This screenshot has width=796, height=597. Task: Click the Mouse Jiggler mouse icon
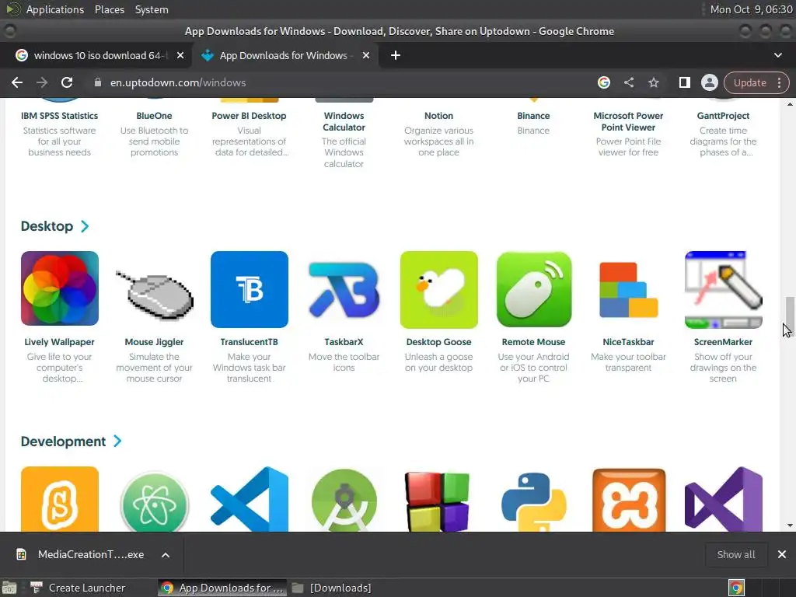[155, 295]
